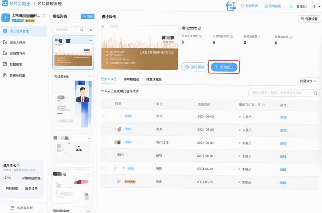Click the edit pencil next to 测试2222
This screenshot has width=322, height=213.
coord(200,28)
